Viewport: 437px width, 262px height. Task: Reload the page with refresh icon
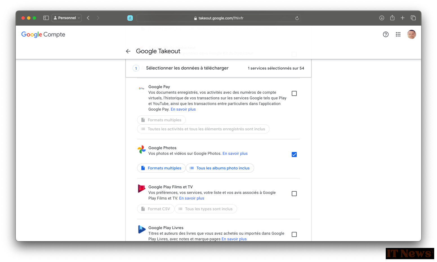(297, 18)
